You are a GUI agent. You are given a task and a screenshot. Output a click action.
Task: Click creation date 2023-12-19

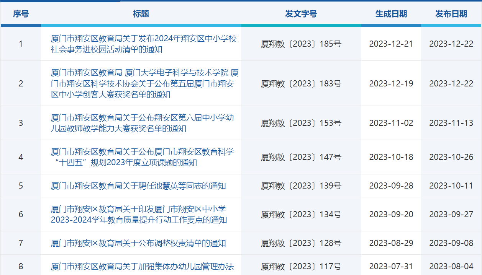391,84
